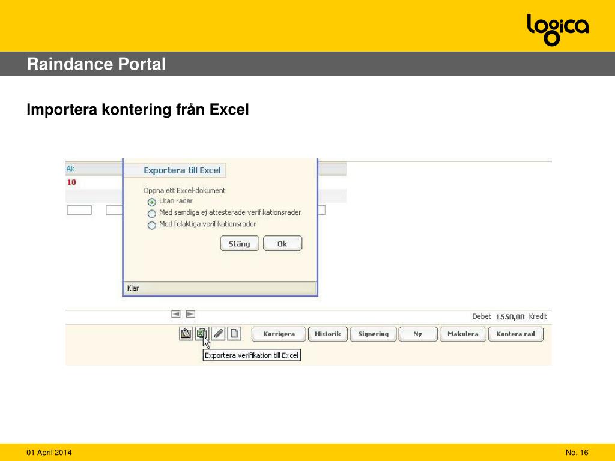Click the blank document icon
Viewport: 615px width, 461px height.
(x=234, y=334)
